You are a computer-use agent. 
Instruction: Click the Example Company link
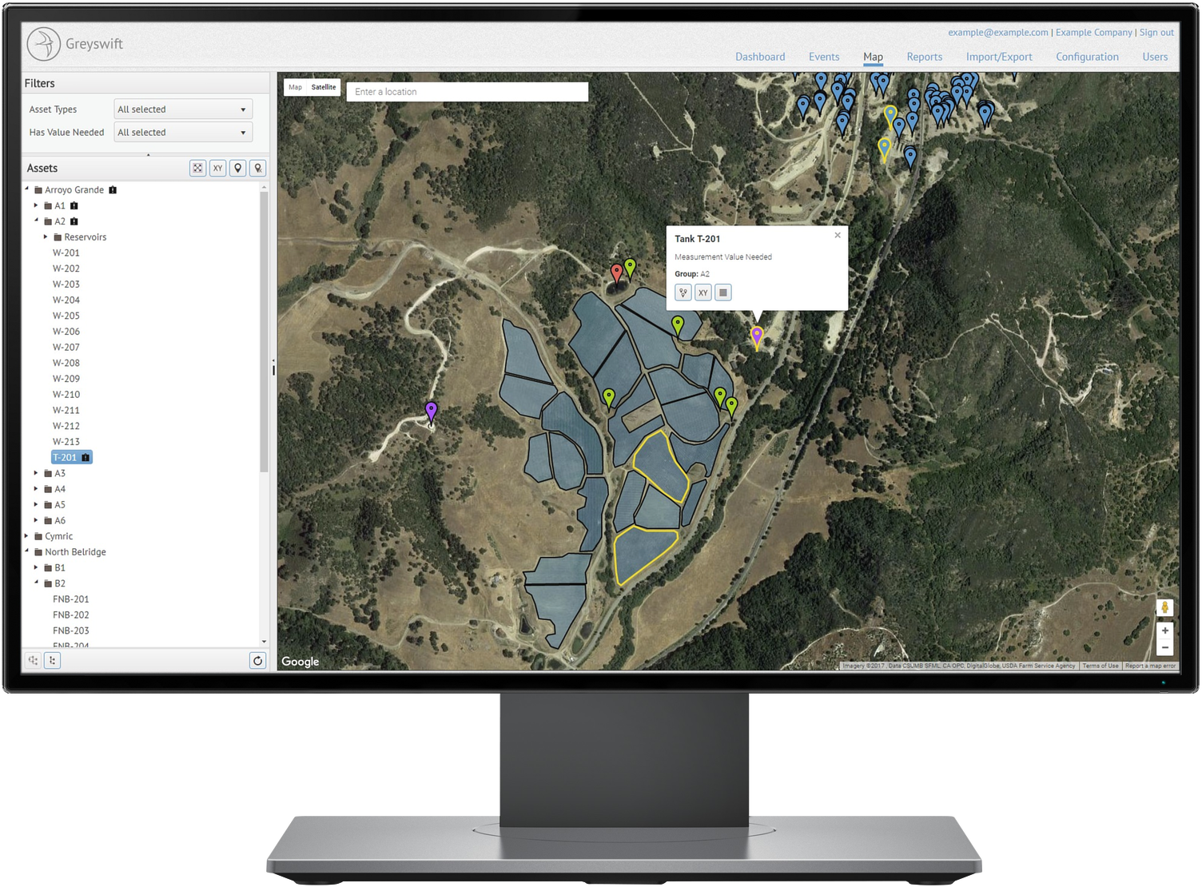click(x=1094, y=33)
